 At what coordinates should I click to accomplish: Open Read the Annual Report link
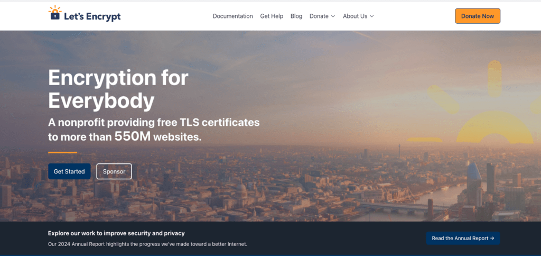pyautogui.click(x=463, y=238)
